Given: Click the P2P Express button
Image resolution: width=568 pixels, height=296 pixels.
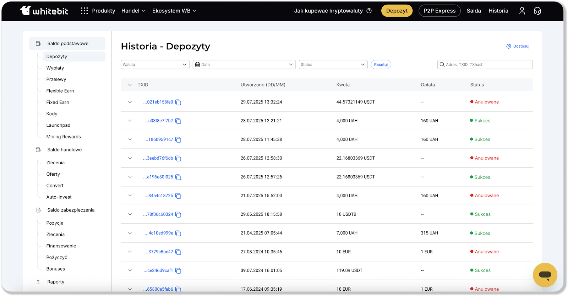Looking at the screenshot, I should (x=439, y=11).
